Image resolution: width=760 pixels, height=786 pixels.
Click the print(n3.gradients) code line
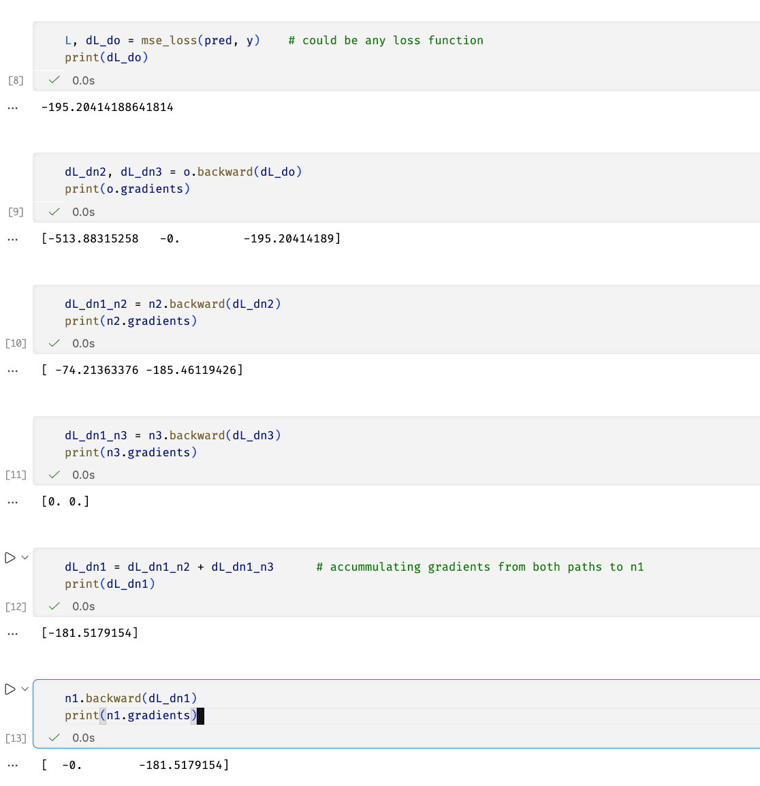pyautogui.click(x=131, y=452)
